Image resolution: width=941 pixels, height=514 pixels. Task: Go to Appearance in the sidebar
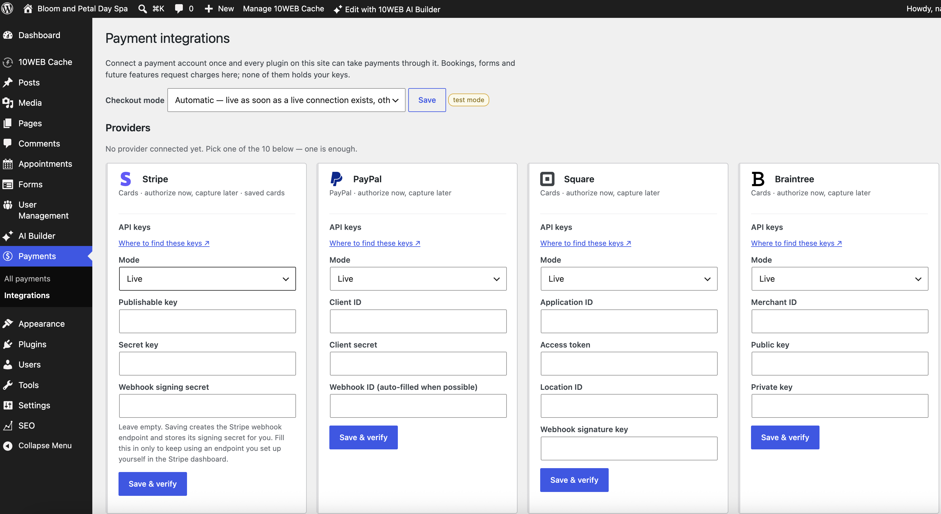pyautogui.click(x=42, y=324)
